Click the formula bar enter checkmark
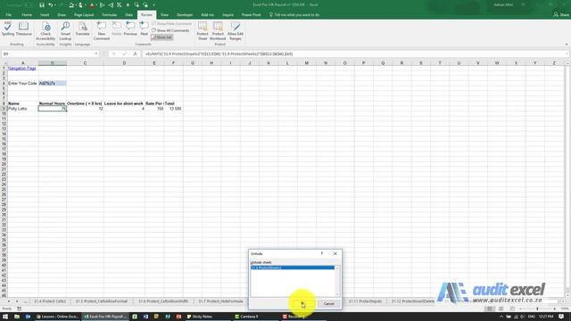 [x=125, y=53]
